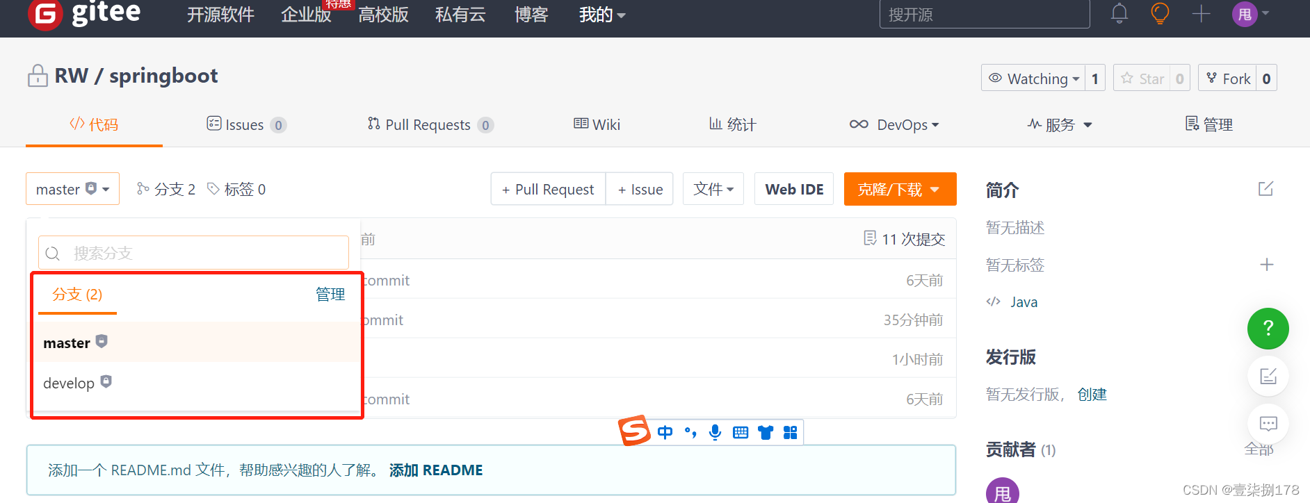Screen dimensions: 1310x503
Task: Open the 文件 dropdown button
Action: point(713,189)
